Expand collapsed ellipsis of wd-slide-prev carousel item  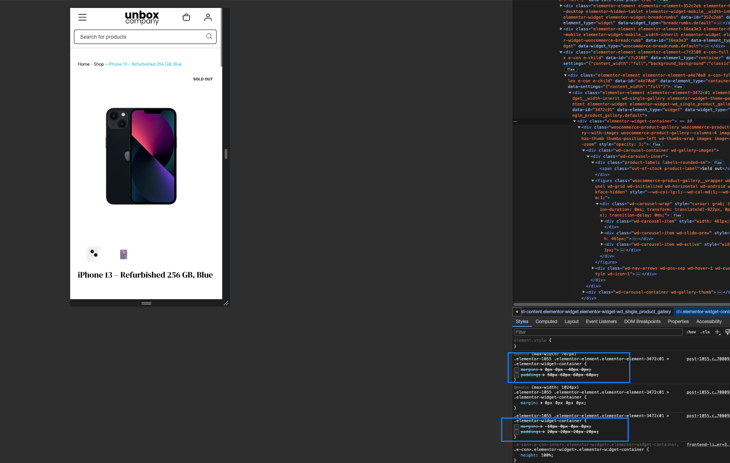(635, 239)
